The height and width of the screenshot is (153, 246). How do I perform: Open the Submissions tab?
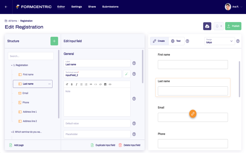coord(110,7)
